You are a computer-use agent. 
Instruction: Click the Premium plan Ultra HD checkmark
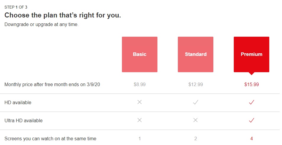coord(252,120)
